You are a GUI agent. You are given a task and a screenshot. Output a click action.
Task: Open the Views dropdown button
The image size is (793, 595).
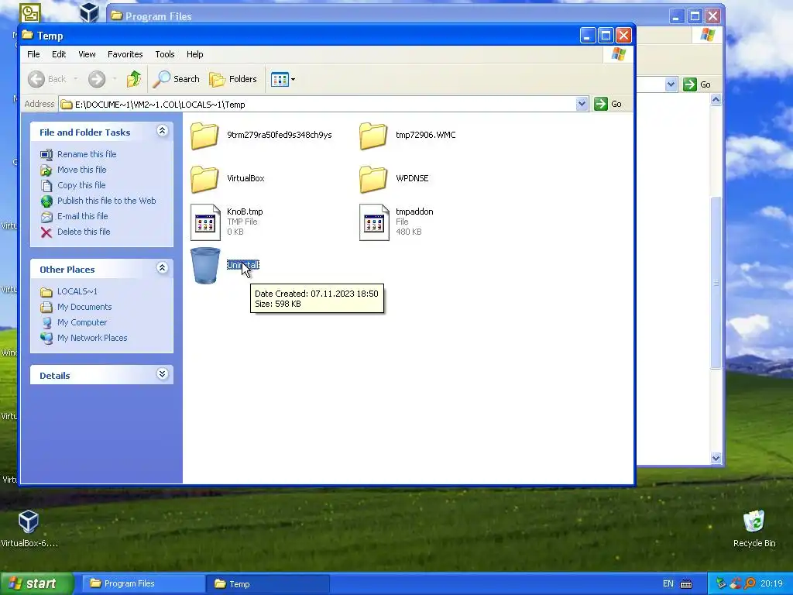pos(283,79)
